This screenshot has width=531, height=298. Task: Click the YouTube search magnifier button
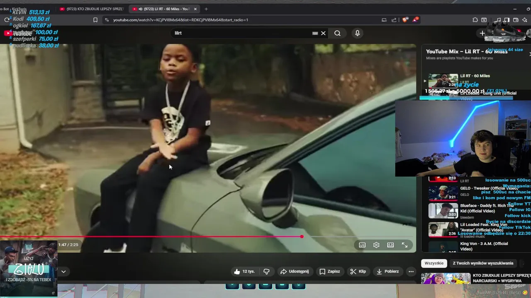tap(337, 33)
